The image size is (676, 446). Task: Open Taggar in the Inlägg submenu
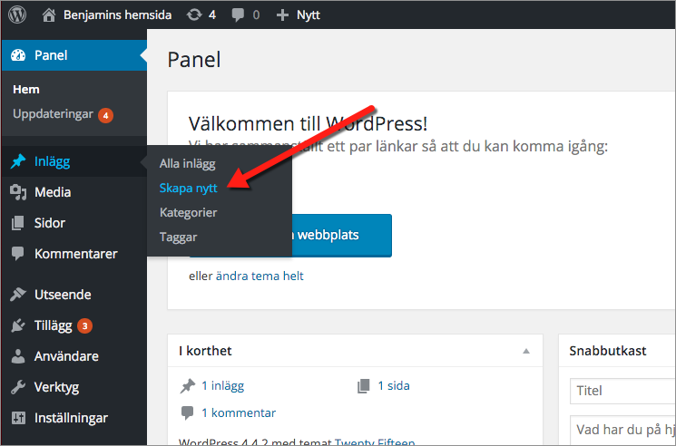(x=178, y=238)
